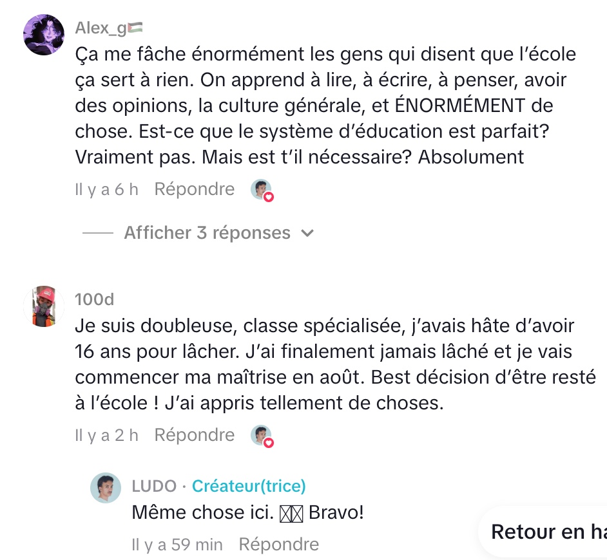The width and height of the screenshot is (607, 560).
Task: Reply to Alex_g's comment with Répondre
Action: coord(194,189)
